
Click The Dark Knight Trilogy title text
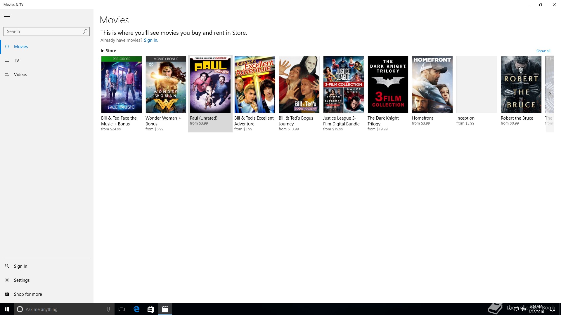[x=383, y=121]
